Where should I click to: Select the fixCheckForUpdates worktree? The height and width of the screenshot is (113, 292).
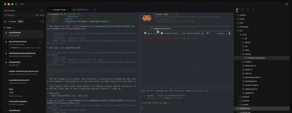(x=23, y=103)
